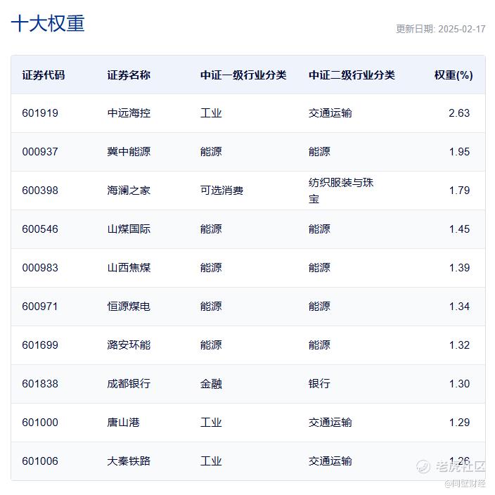Click stock name 中远海控
This screenshot has width=495, height=495.
pos(129,113)
